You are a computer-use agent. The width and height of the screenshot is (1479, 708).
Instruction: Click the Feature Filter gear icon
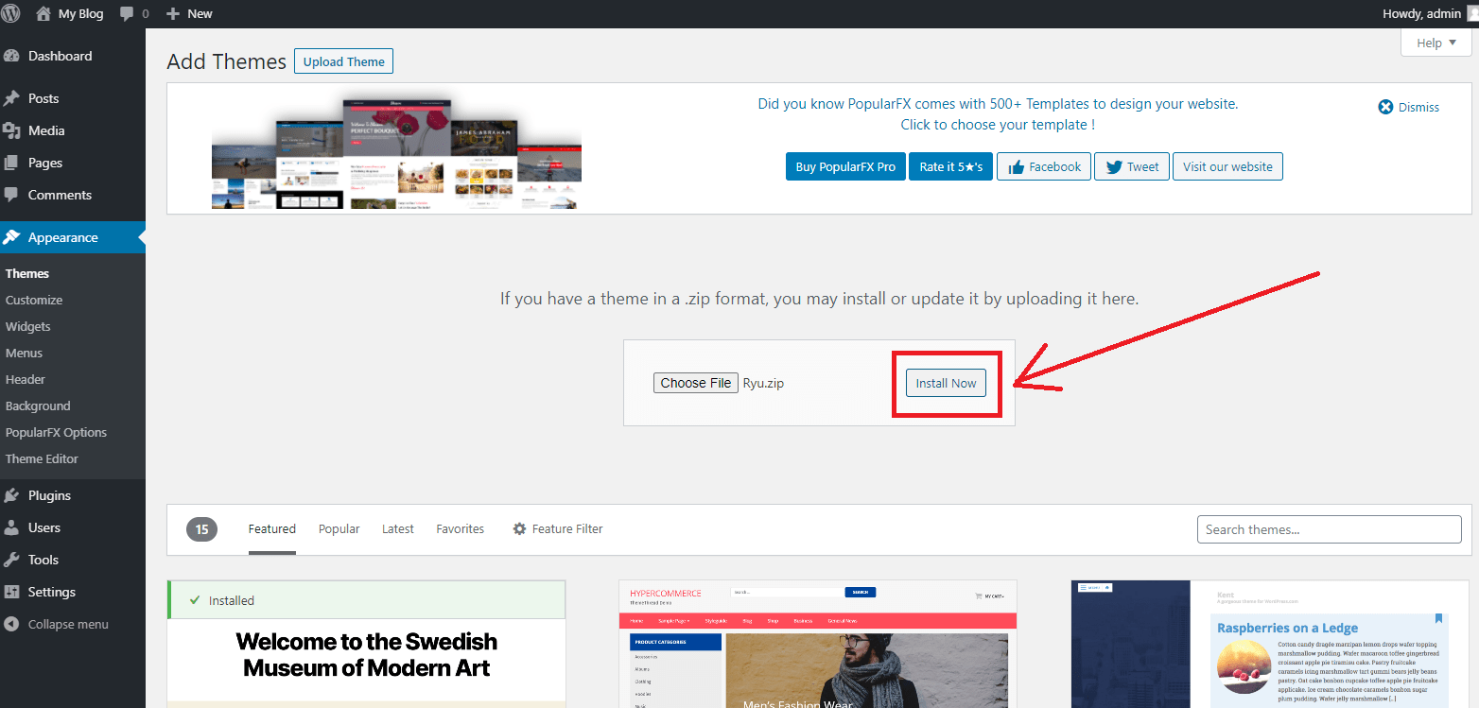(519, 529)
